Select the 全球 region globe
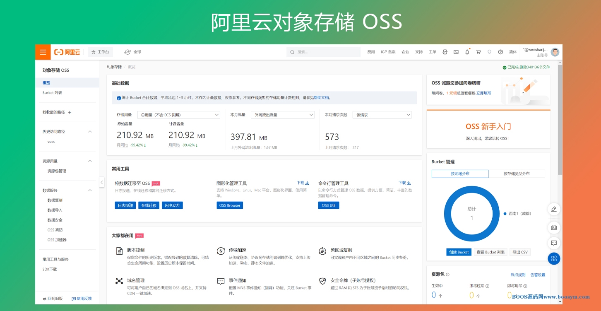 coord(133,52)
